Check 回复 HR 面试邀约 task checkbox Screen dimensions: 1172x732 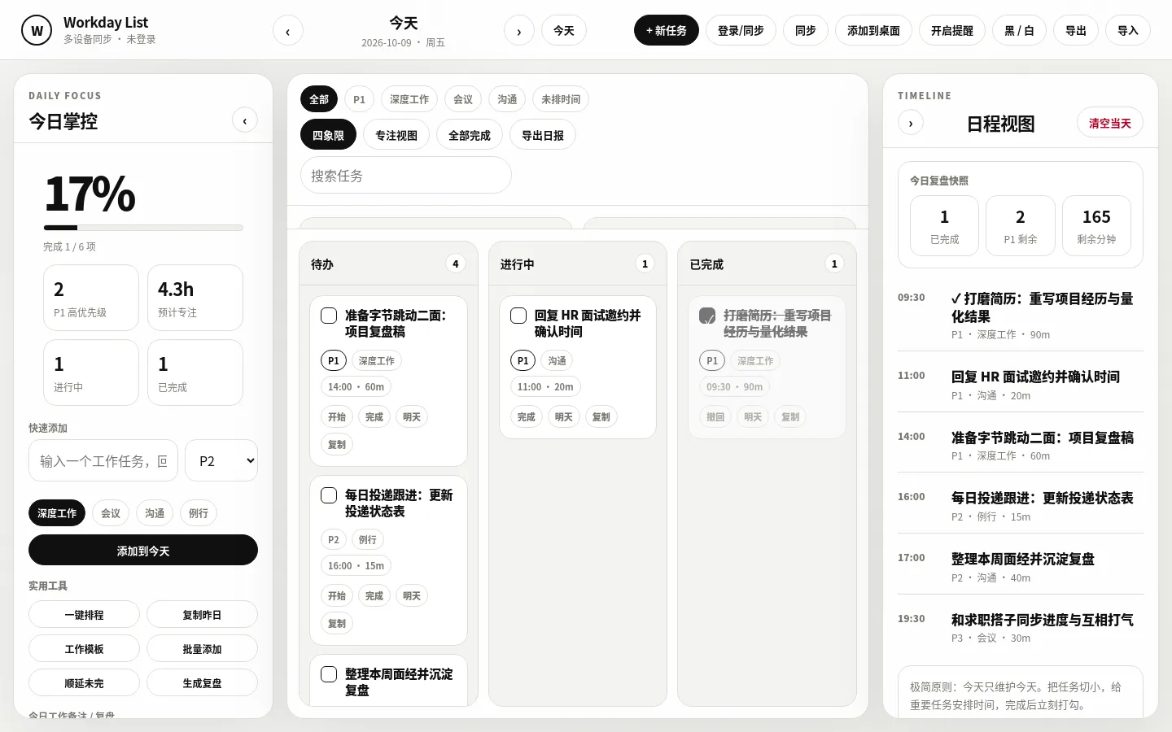(518, 316)
